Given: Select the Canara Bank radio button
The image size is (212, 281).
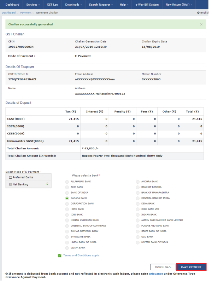Looking at the screenshot, I should 67,198.
